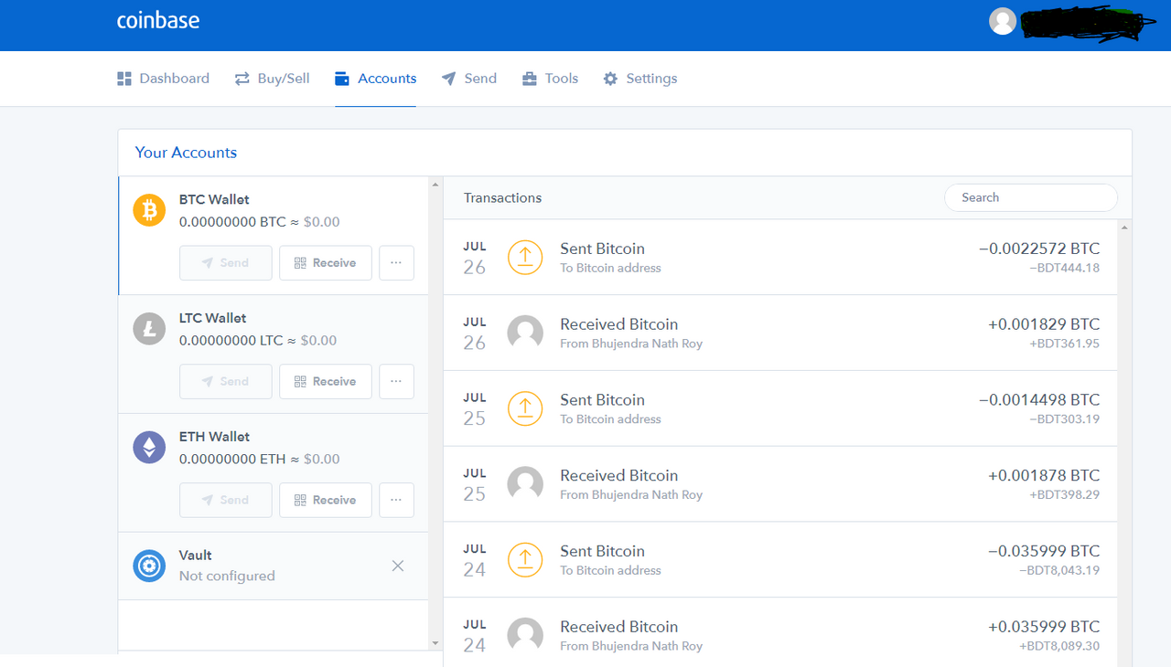Click the accounts list scrollbar up arrow

(435, 185)
